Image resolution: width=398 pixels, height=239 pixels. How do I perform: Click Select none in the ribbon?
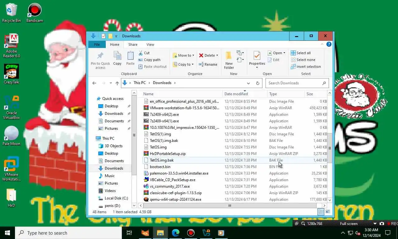point(303,60)
